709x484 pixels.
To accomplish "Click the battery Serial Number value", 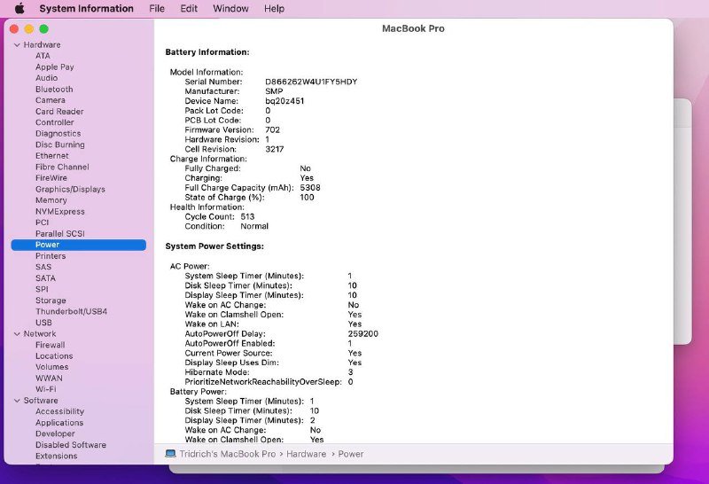I will (x=311, y=82).
